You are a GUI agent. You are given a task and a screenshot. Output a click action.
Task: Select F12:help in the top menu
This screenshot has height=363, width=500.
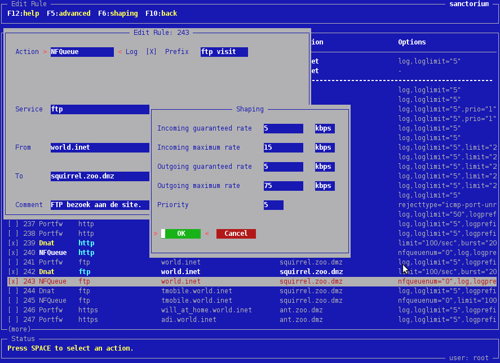tap(23, 14)
